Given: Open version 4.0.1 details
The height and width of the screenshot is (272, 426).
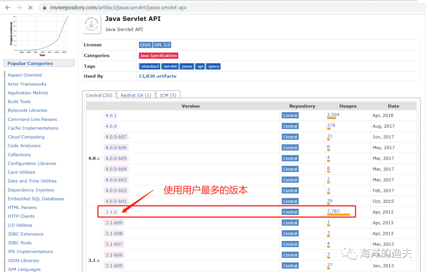Looking at the screenshot, I should [111, 115].
